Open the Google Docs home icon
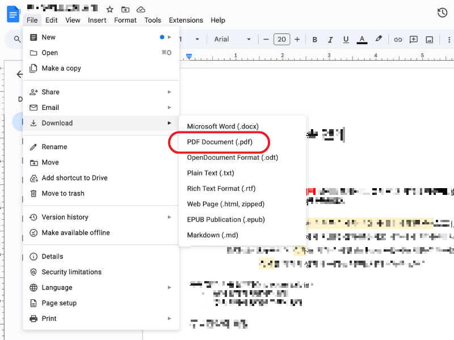This screenshot has height=340, width=454. click(x=13, y=14)
